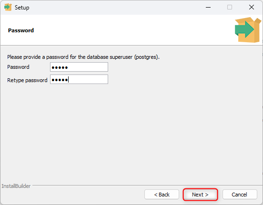Click the "Password" field label
263x205 pixels.
(x=18, y=67)
